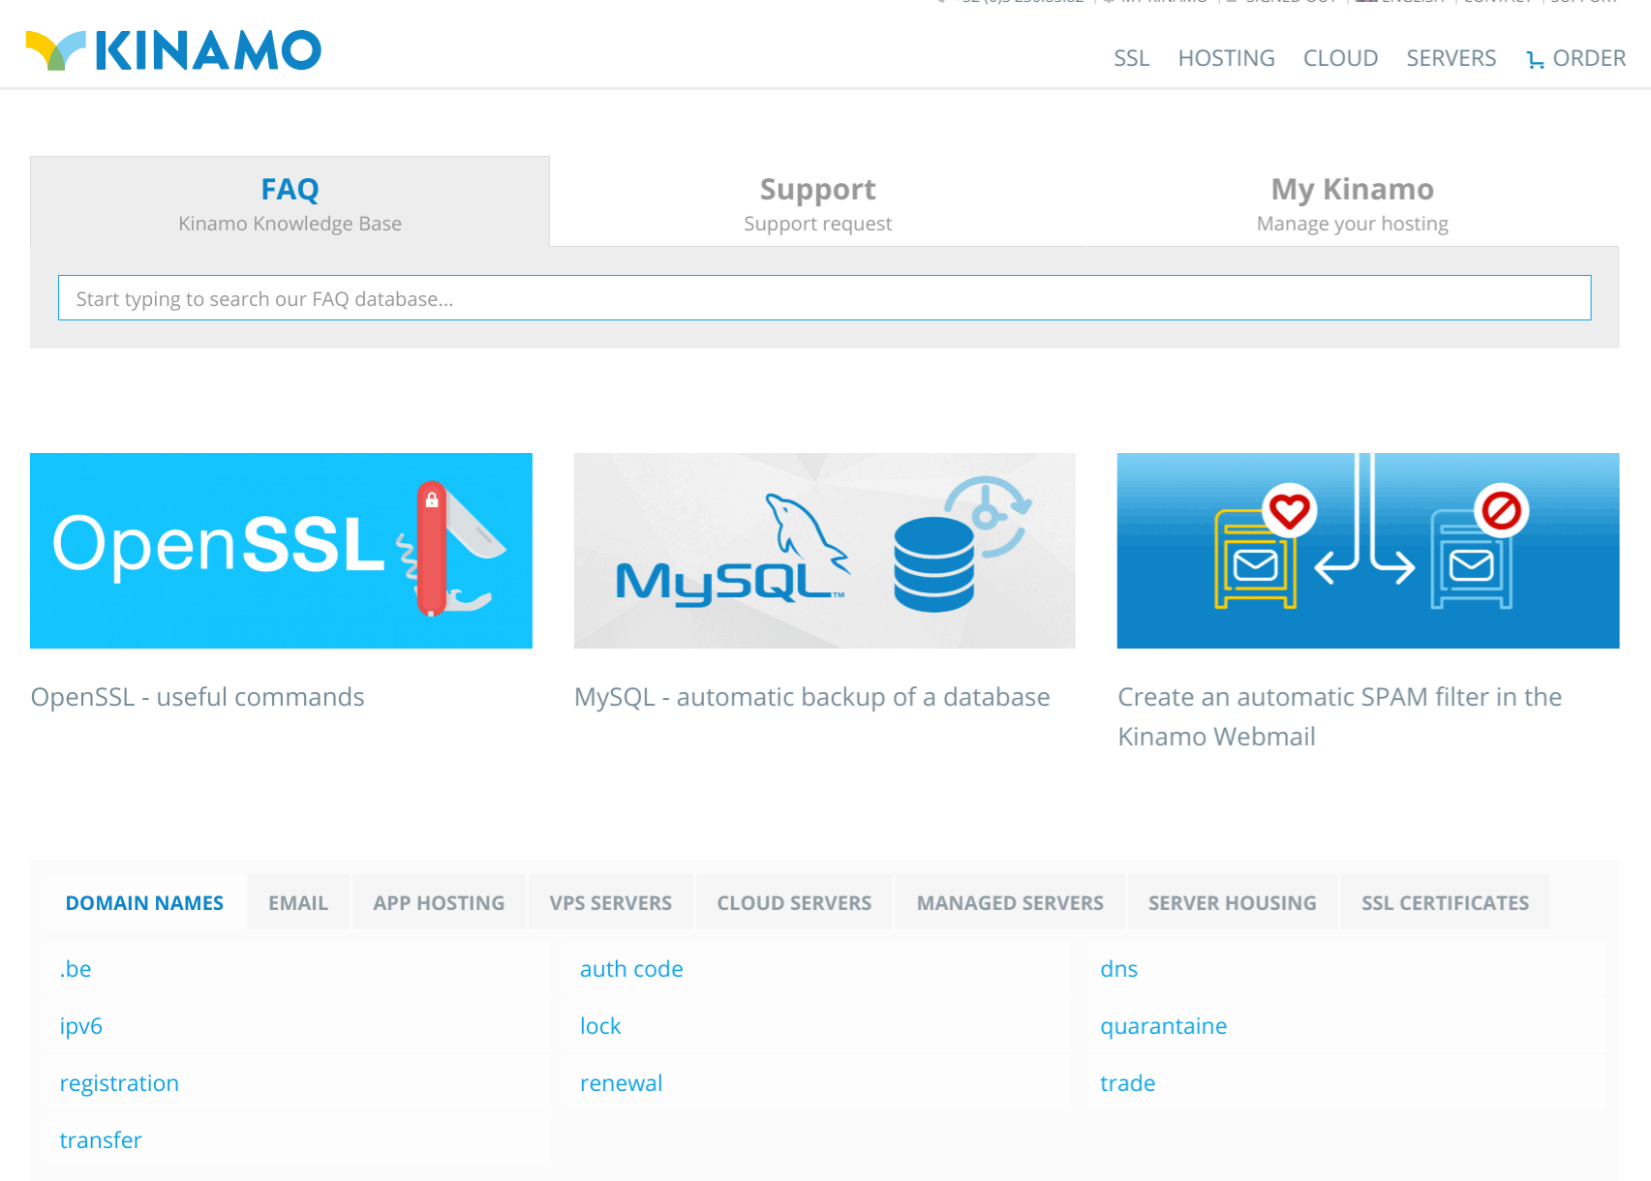Open the SSL menu
Viewport: 1651px width, 1181px height.
click(1131, 58)
